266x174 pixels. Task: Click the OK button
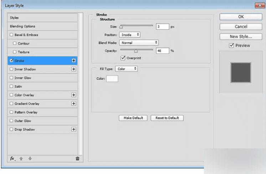pyautogui.click(x=241, y=17)
